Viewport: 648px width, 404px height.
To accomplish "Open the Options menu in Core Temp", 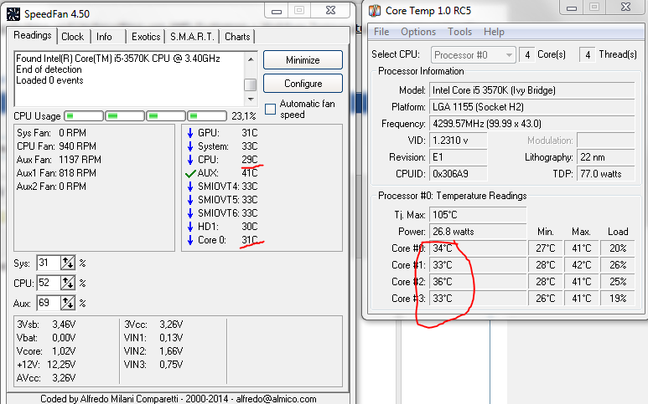I will [418, 32].
